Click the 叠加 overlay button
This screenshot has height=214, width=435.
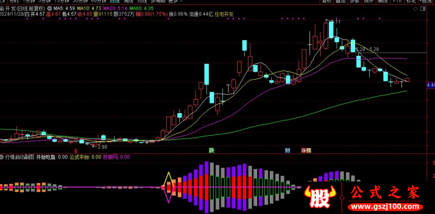[x=340, y=1]
